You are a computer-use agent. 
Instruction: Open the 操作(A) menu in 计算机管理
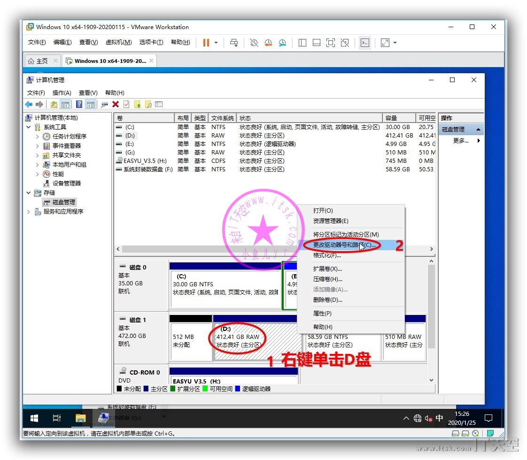pyautogui.click(x=62, y=92)
